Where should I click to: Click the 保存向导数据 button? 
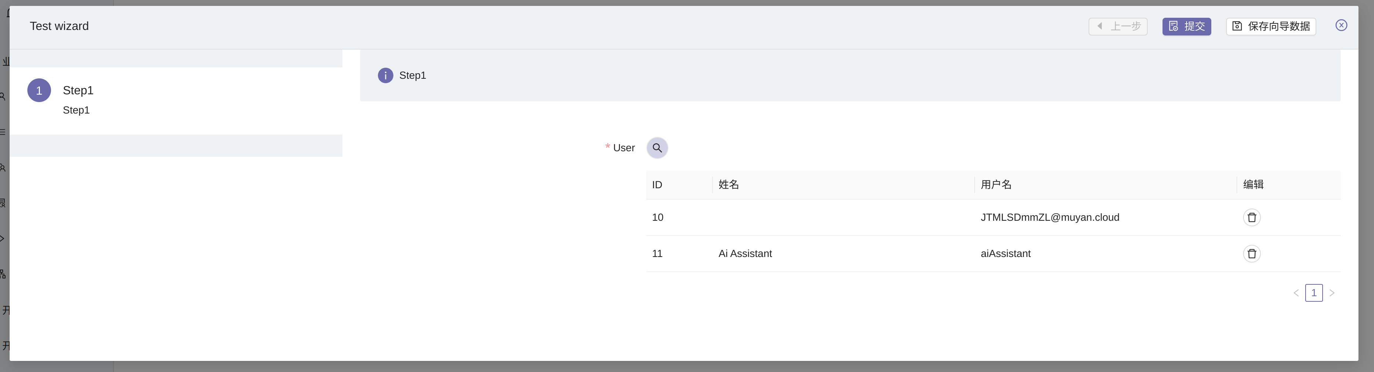click(x=1270, y=26)
